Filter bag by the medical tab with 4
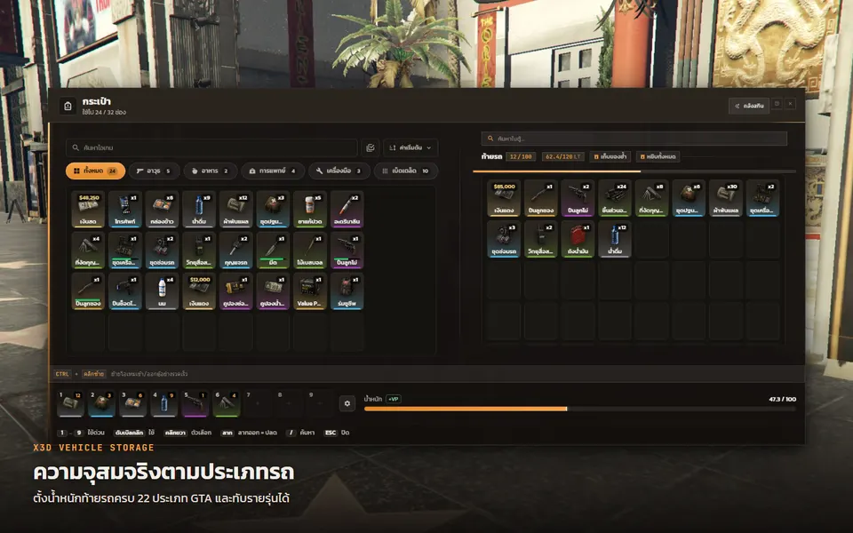This screenshot has height=533, width=853. [x=273, y=171]
